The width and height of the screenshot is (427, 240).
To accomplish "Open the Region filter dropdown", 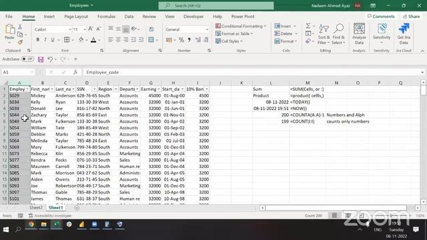I will tap(115, 89).
